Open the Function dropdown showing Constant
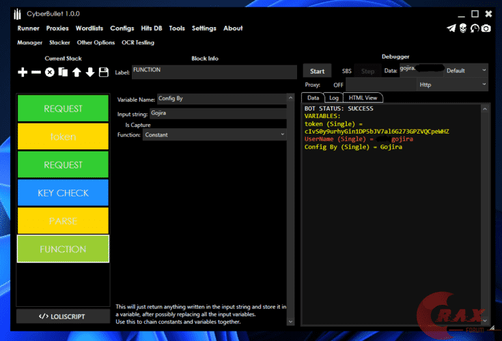Screen dimensions: 502x341 [x=215, y=135]
